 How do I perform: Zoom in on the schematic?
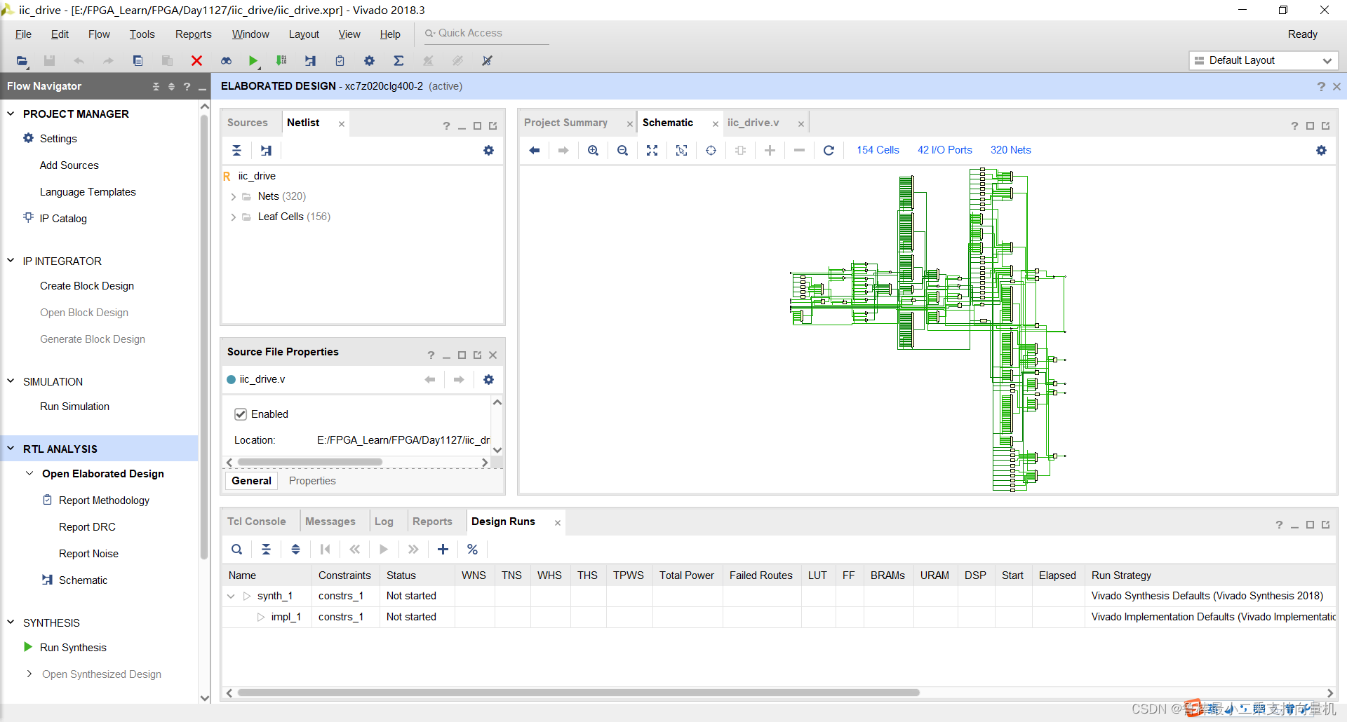click(593, 150)
